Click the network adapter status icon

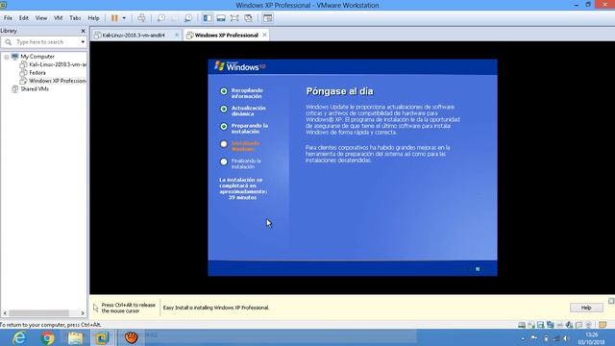[x=551, y=325]
